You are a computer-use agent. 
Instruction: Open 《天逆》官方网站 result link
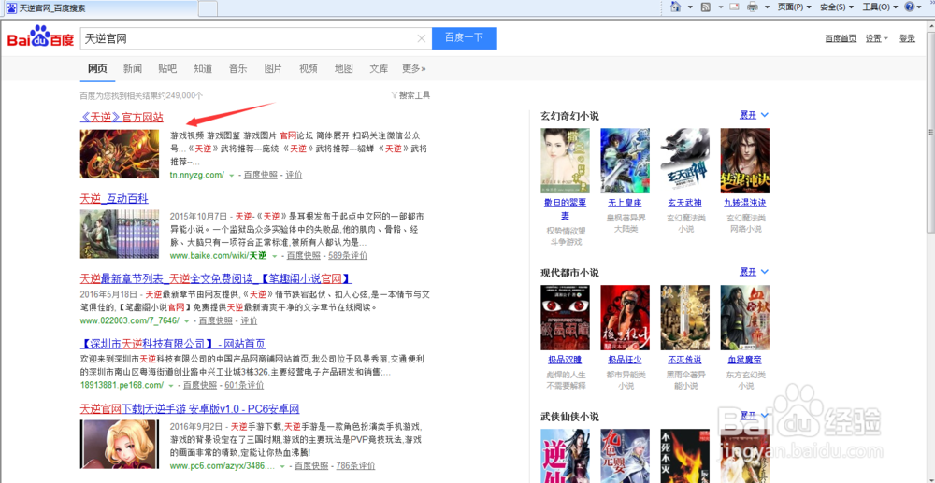122,118
